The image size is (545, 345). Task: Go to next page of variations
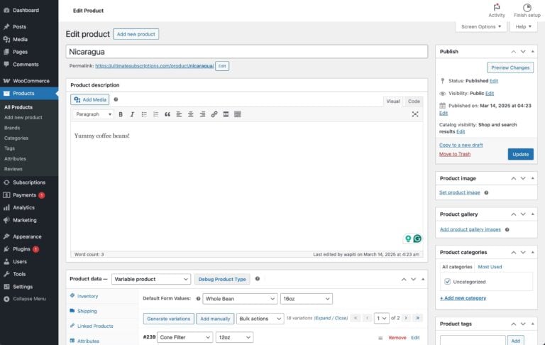pyautogui.click(x=407, y=318)
